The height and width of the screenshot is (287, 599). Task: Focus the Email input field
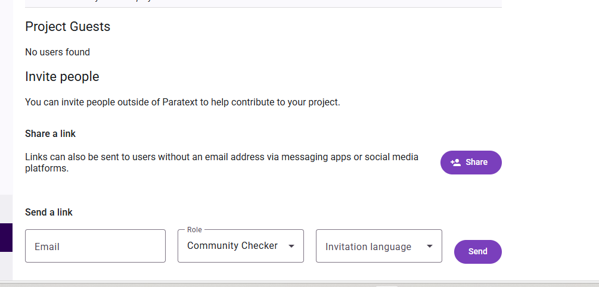[x=95, y=246]
